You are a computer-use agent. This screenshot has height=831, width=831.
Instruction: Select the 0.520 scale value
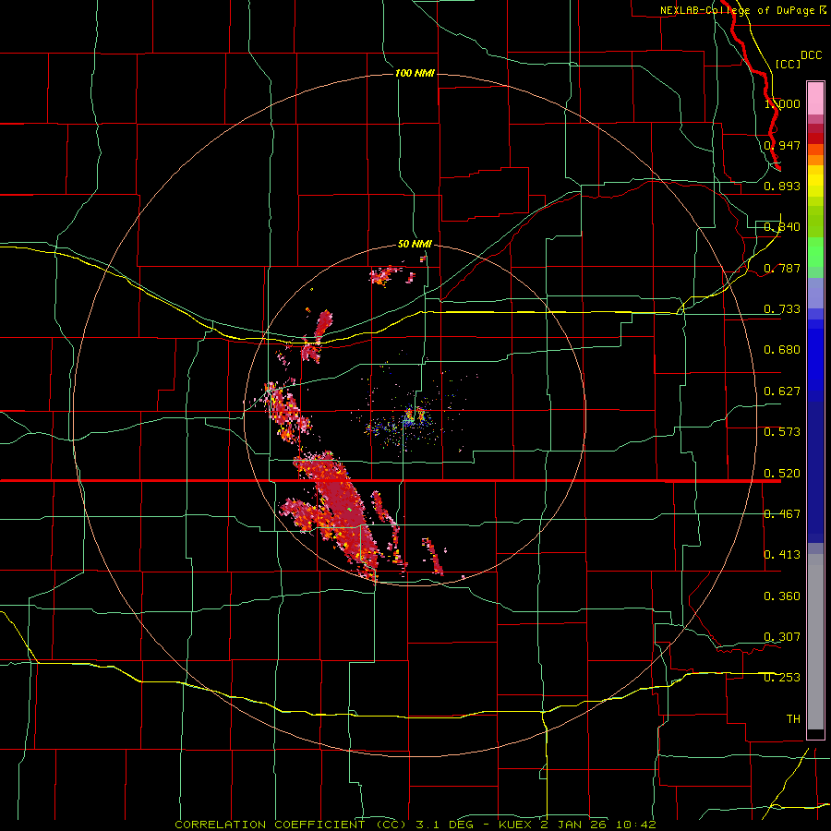[782, 474]
